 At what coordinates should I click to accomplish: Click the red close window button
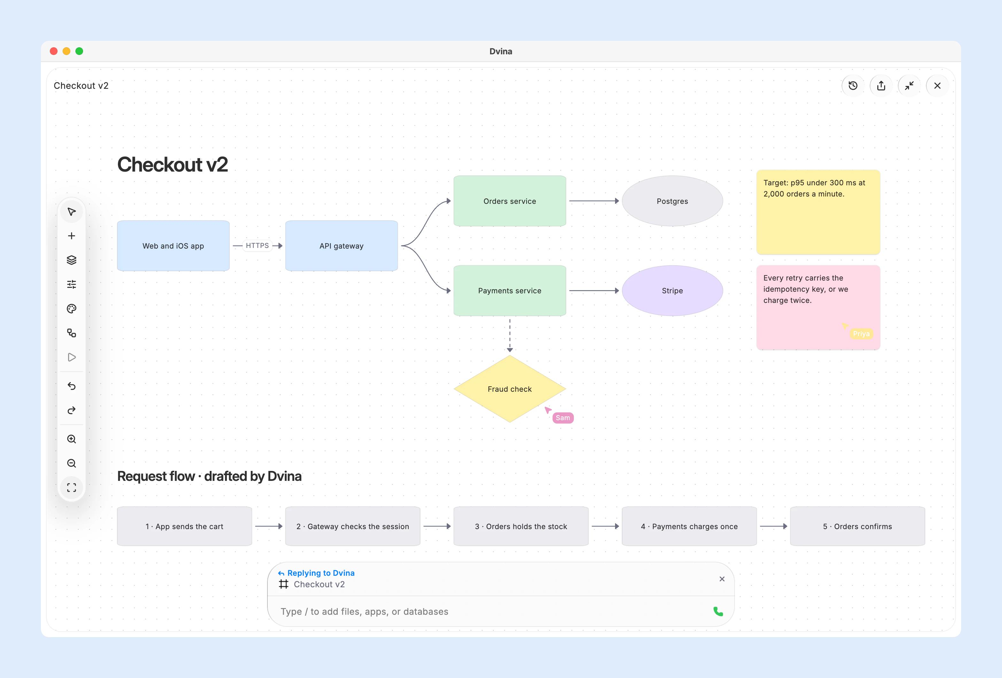click(54, 51)
